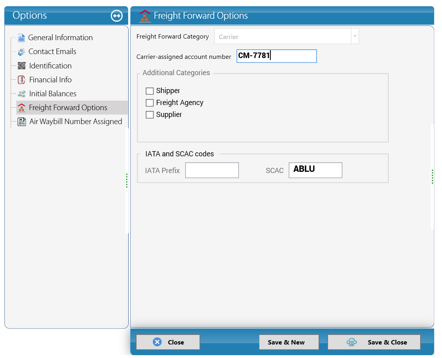Click the SCAC input field
This screenshot has width=442, height=358.
point(315,170)
